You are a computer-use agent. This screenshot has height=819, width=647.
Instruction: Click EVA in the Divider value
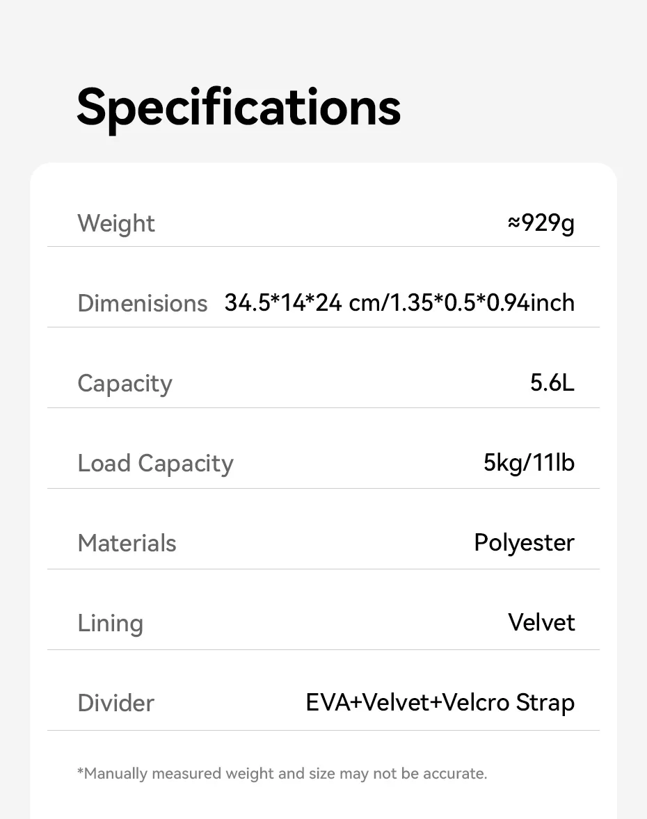[328, 703]
